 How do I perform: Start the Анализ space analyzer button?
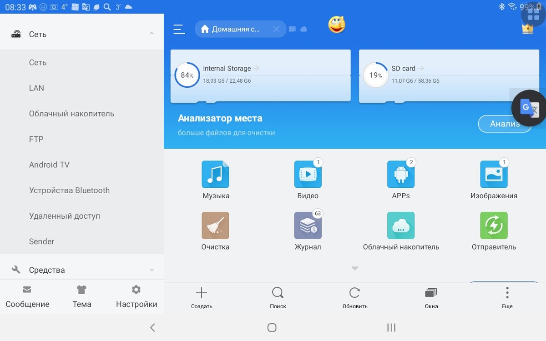(x=505, y=124)
